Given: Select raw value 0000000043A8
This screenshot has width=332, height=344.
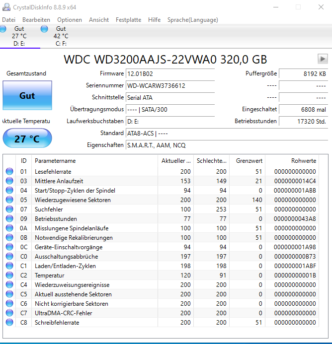Looking at the screenshot, I should click(295, 219).
